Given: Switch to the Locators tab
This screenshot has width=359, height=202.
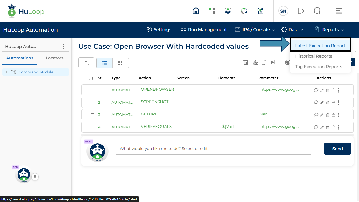Looking at the screenshot, I should (x=54, y=58).
